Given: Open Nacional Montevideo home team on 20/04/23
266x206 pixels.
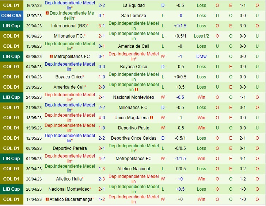Looking at the screenshot, I should pyautogui.click(x=69, y=189).
